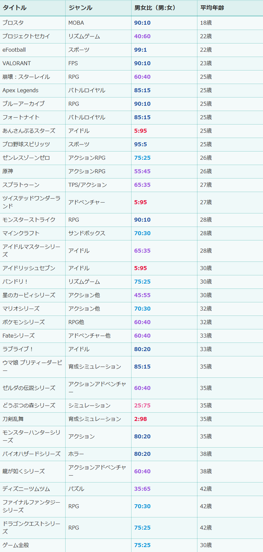Screen dimensions: 263x552
Task: Click the ジャンル column header
Action: 98,8
